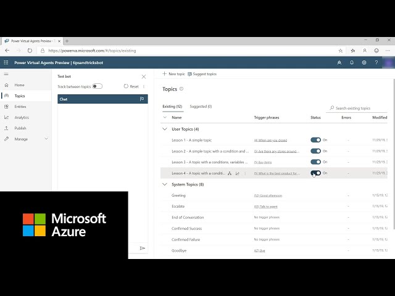The width and height of the screenshot is (395, 296).
Task: Turn off Lesson 1 status toggle
Action: point(315,140)
